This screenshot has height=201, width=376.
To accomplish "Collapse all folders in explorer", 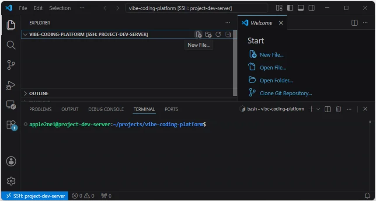I will [x=228, y=35].
